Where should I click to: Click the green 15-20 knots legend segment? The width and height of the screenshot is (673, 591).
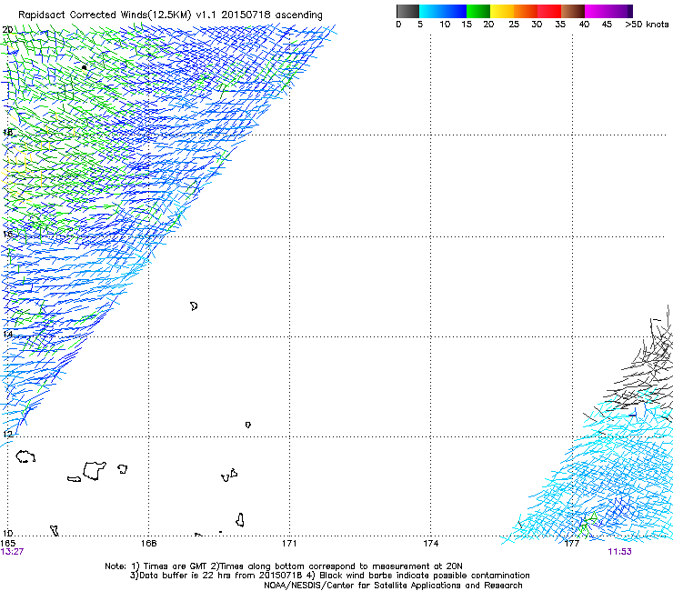coord(478,11)
